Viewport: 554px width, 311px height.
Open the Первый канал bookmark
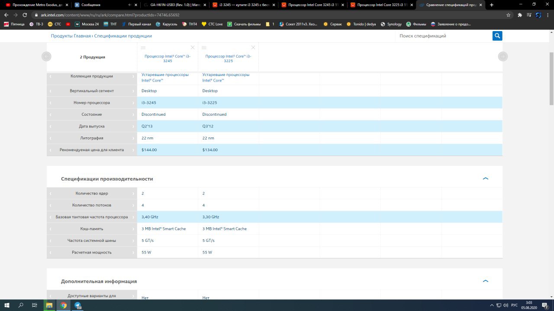click(x=136, y=24)
